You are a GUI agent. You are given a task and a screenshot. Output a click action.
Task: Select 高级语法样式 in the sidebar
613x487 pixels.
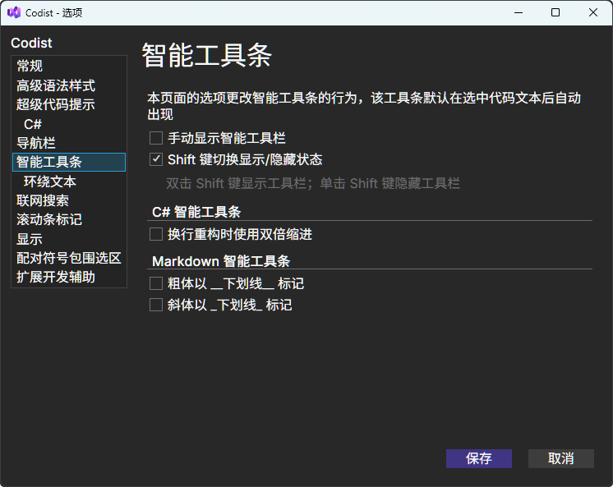pyautogui.click(x=56, y=85)
